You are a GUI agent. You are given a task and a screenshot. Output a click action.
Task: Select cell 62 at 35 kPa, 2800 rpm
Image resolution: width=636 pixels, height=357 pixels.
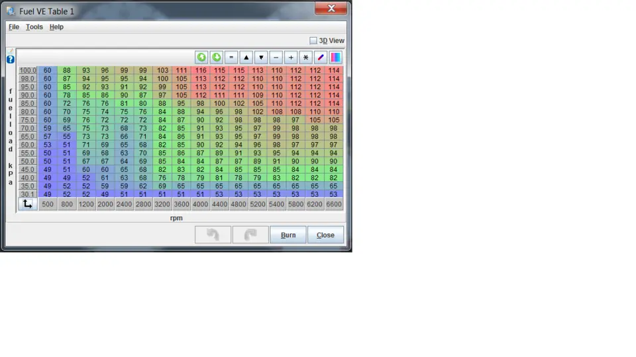coord(143,186)
